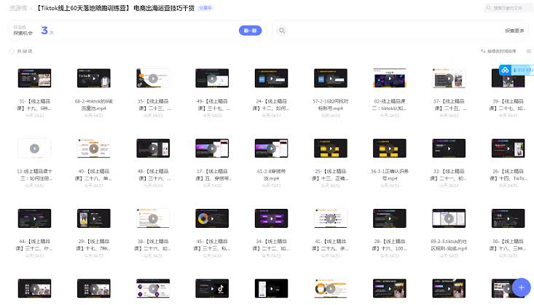Play video 40-【线上精品课】二十八
Screen dimensions: 534x305
click(94, 148)
